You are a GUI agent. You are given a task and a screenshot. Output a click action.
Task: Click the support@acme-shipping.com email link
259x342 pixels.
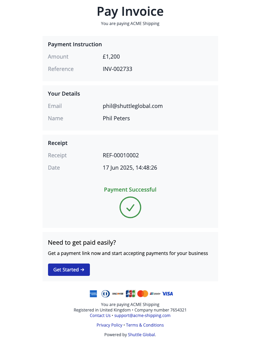(x=142, y=316)
